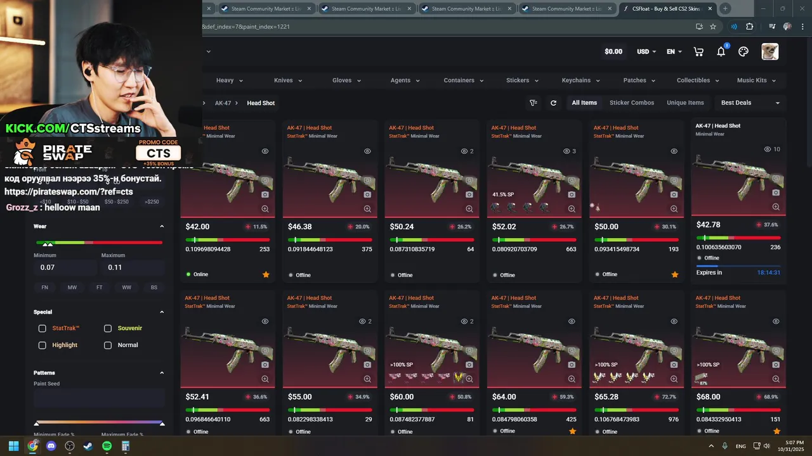Image resolution: width=812 pixels, height=456 pixels.
Task: Enable the Souvenir checkbox
Action: (x=108, y=329)
